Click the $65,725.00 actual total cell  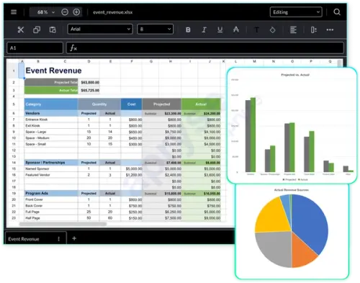pyautogui.click(x=89, y=90)
